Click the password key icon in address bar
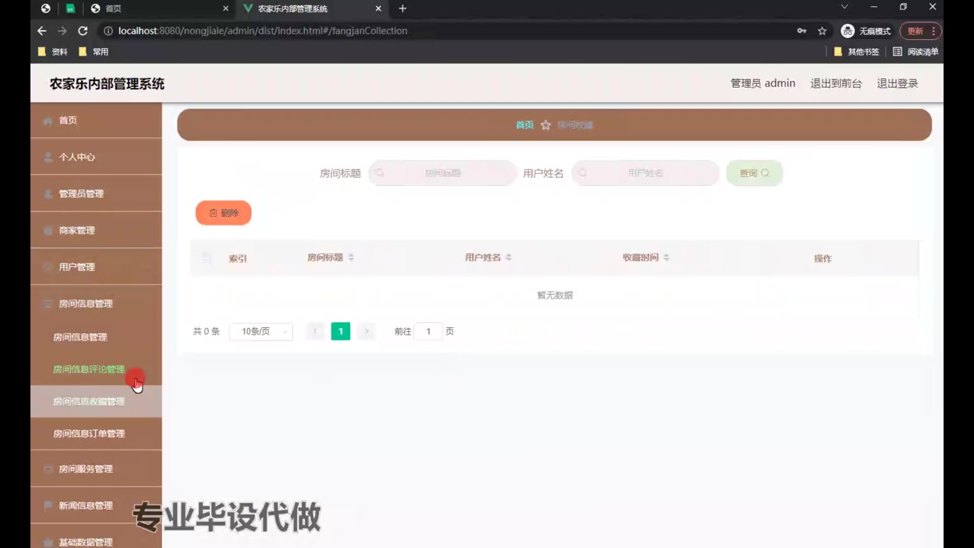974x548 pixels. [802, 31]
